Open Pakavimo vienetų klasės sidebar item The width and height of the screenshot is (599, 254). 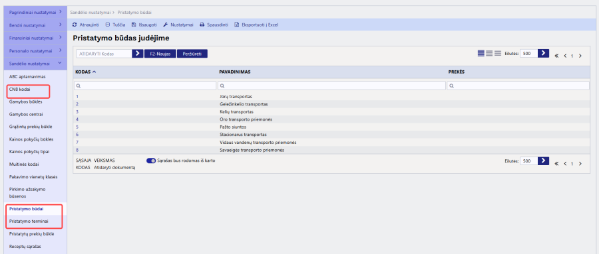(x=33, y=176)
